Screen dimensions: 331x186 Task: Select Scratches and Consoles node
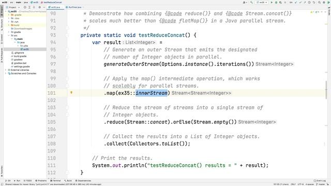click(x=22, y=73)
